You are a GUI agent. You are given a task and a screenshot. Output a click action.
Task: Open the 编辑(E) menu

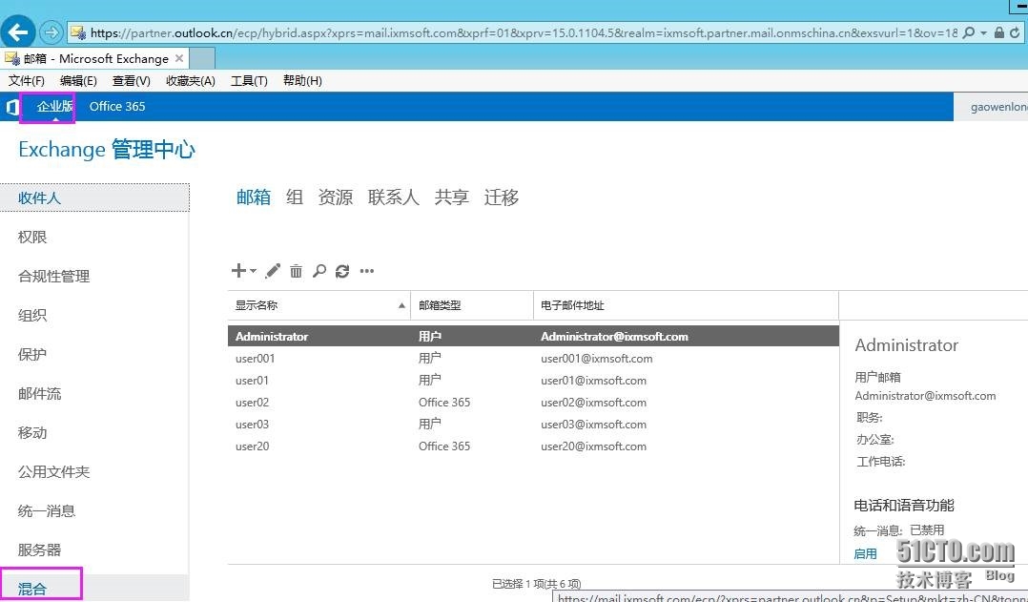point(78,81)
